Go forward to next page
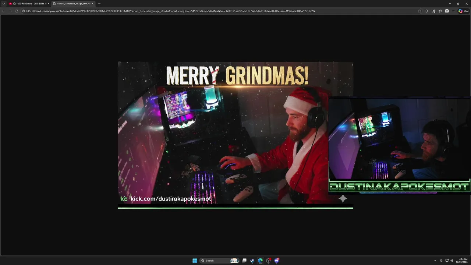 pos(10,11)
